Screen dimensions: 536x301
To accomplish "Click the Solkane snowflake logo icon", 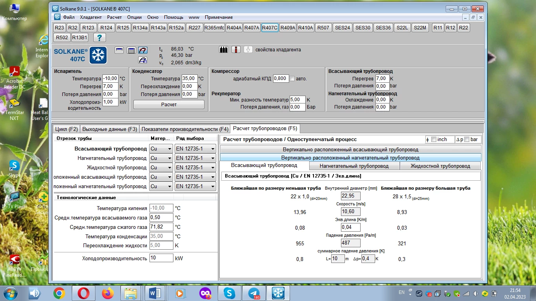I will 98,55.
